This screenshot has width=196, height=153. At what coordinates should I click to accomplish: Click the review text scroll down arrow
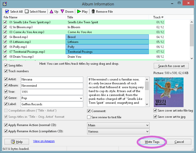[x=147, y=104]
